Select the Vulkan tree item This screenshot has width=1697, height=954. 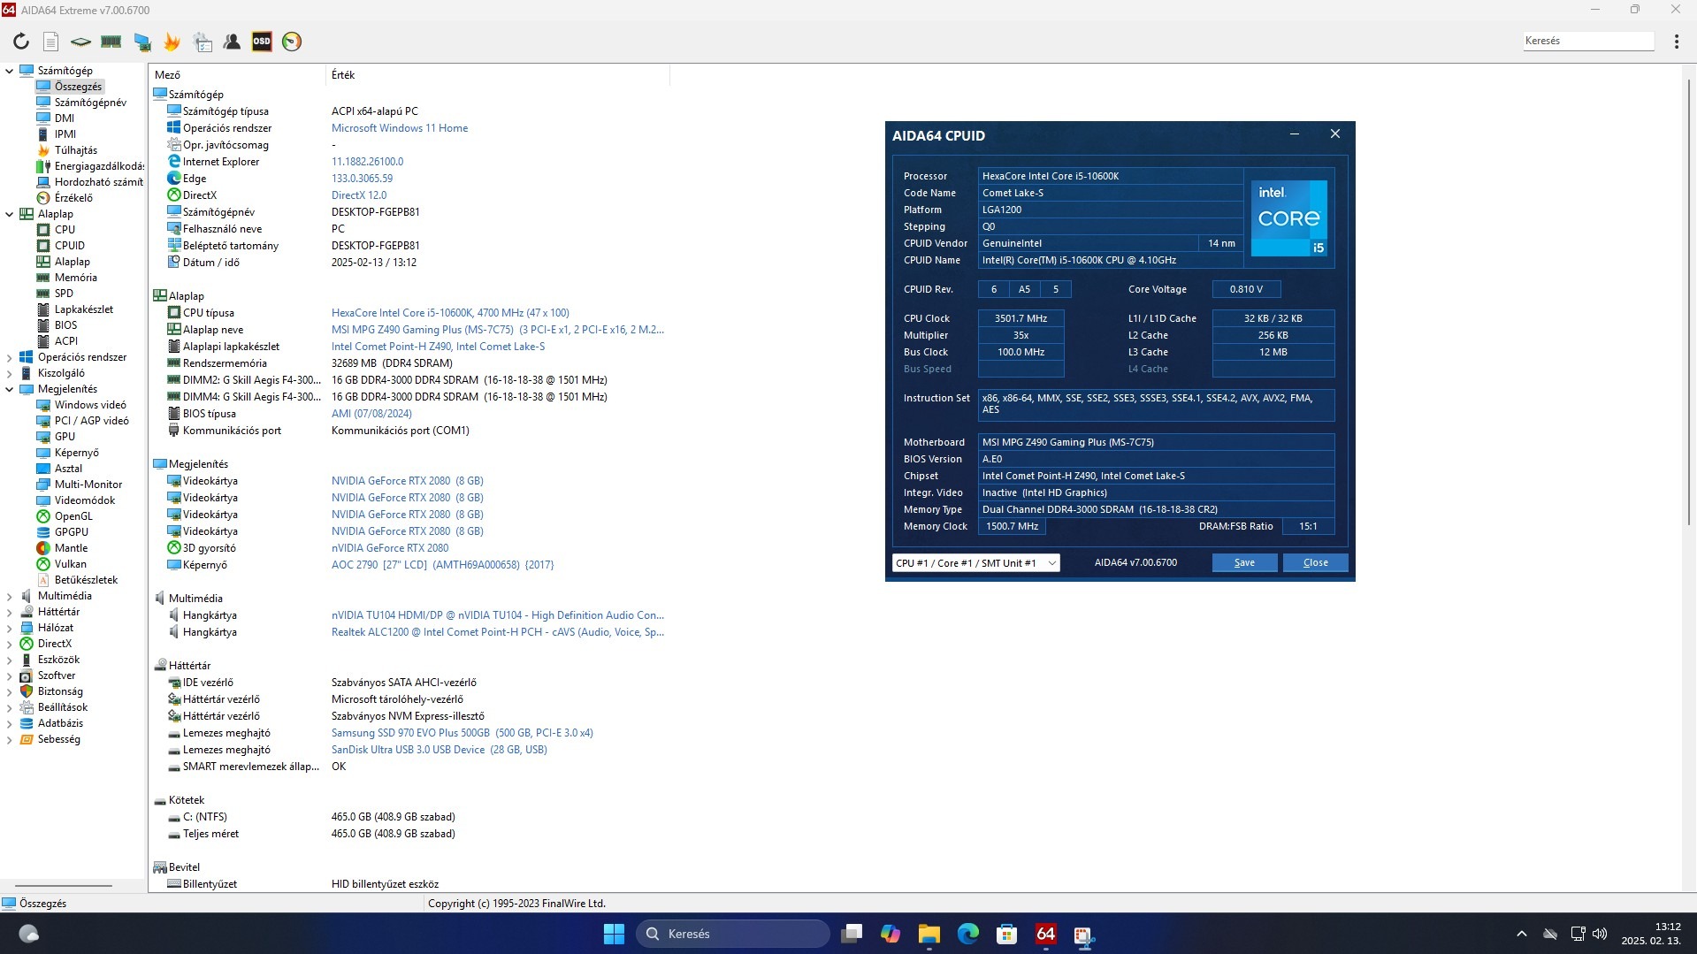[x=71, y=564]
